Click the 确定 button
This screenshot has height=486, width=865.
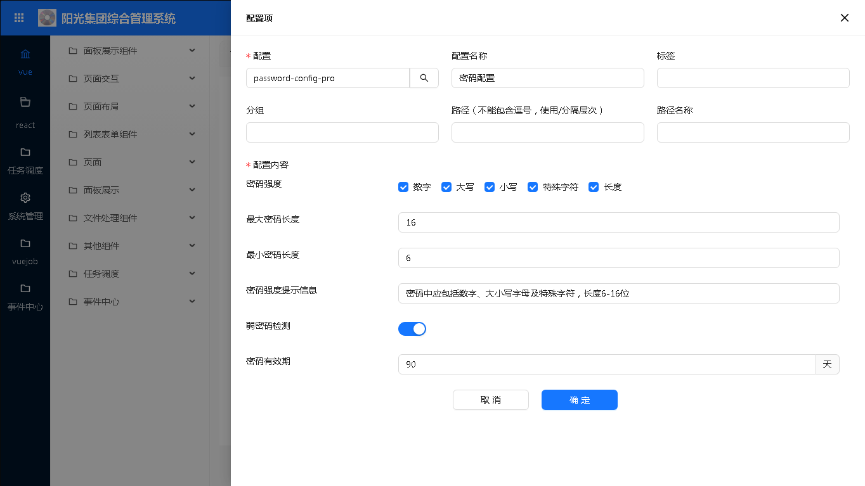(x=580, y=400)
